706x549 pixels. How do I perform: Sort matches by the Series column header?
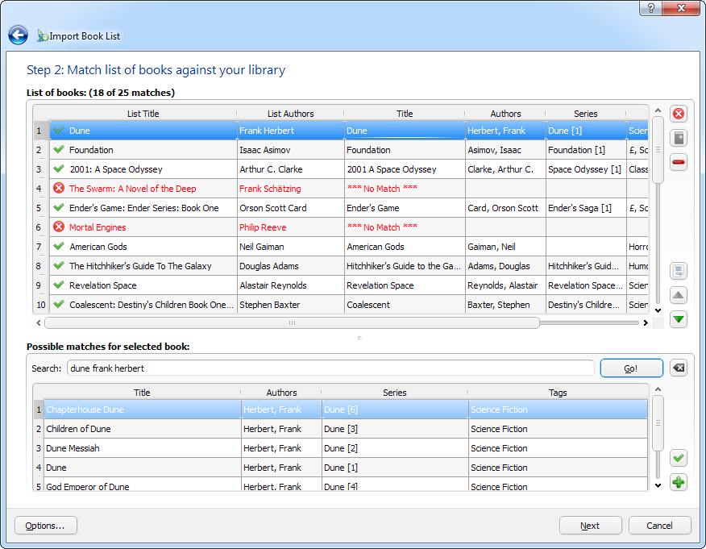point(395,393)
